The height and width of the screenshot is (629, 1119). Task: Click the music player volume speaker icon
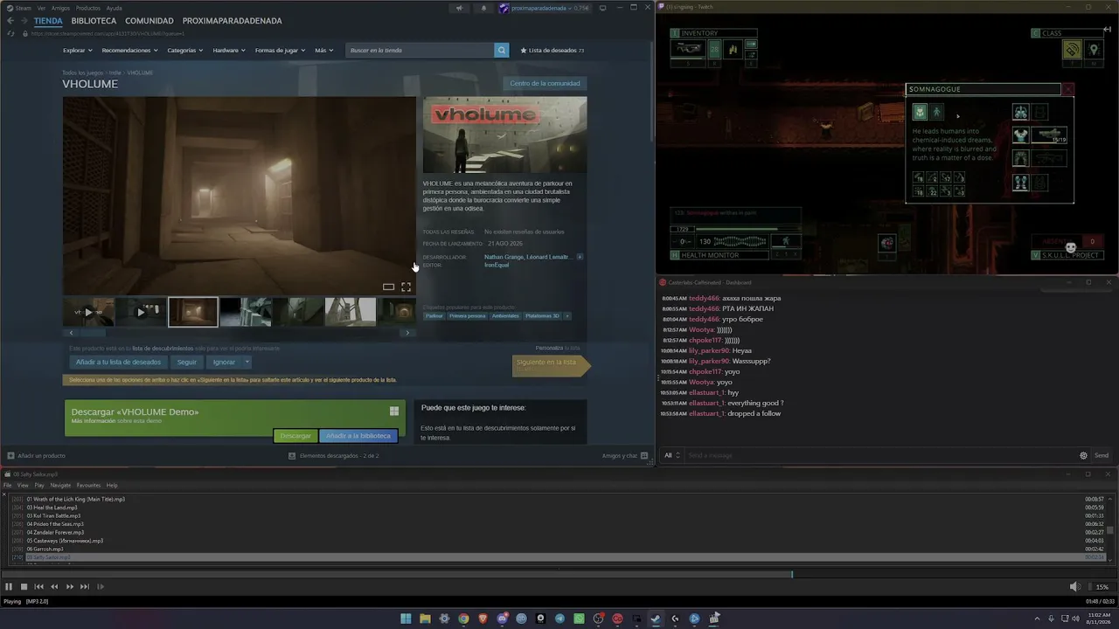tap(1074, 586)
